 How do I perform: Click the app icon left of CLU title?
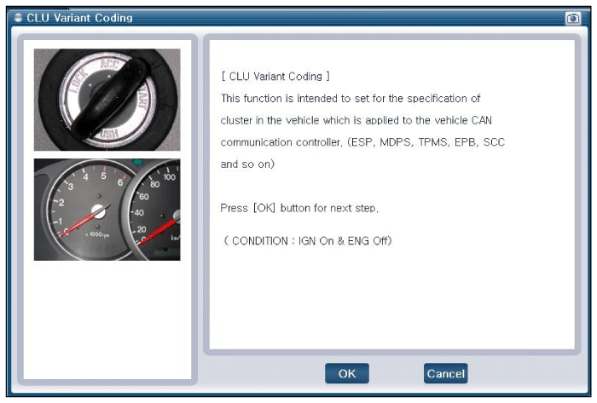[x=19, y=18]
